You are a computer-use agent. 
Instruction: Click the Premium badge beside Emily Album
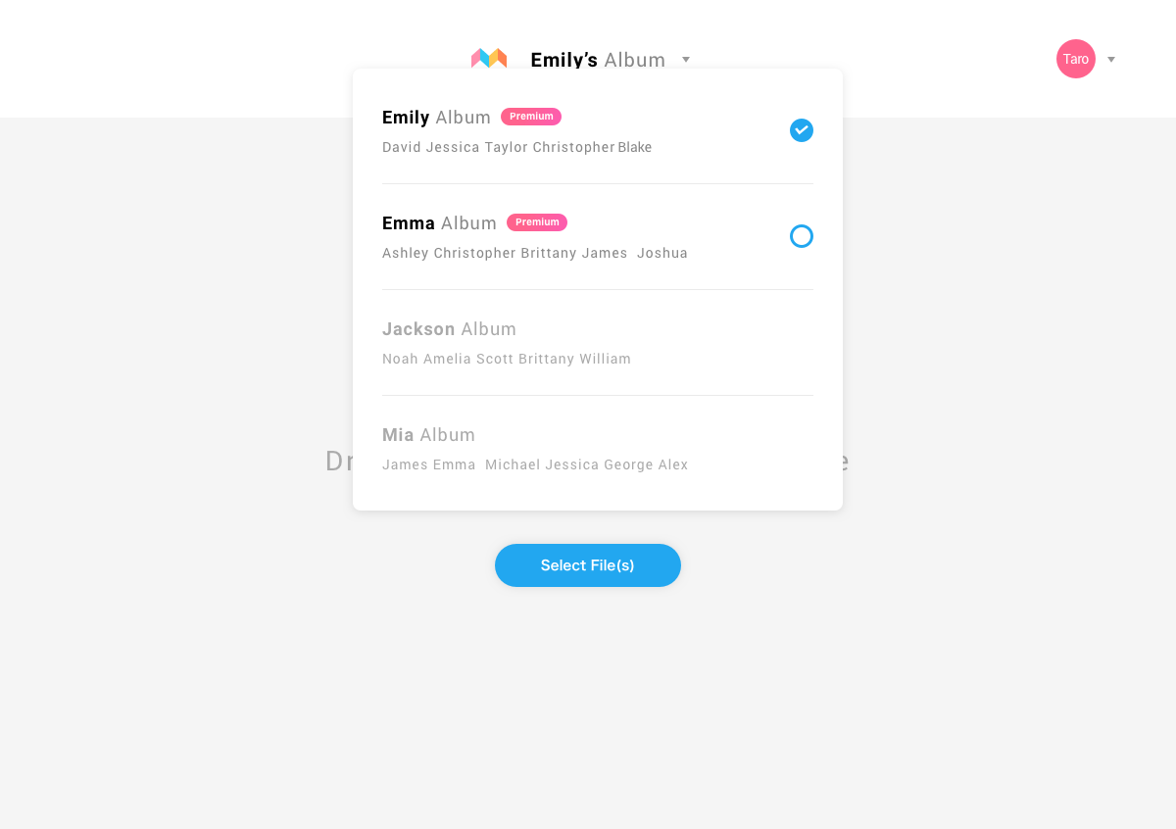[x=530, y=117]
